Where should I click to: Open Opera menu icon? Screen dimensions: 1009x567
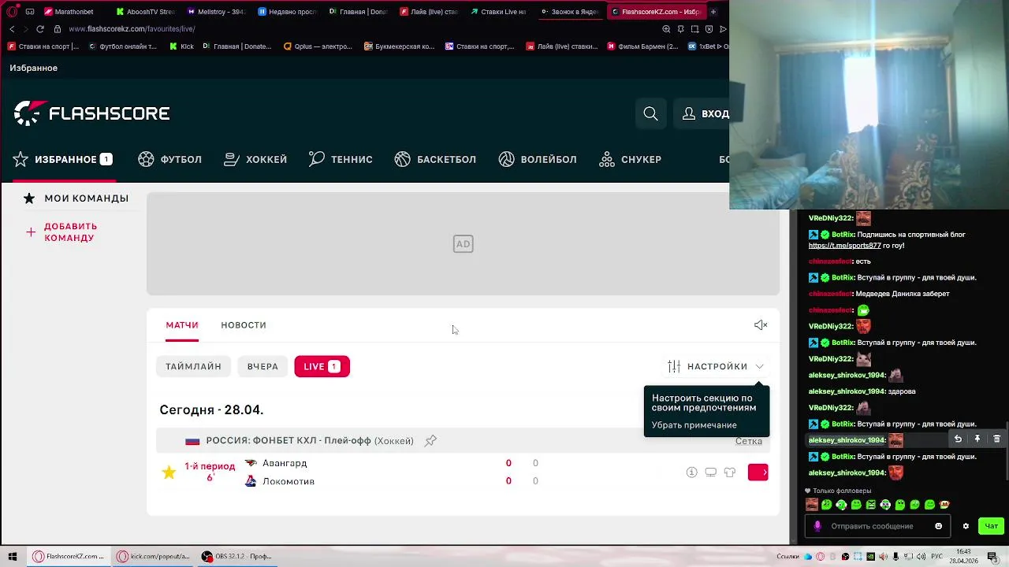[x=12, y=12]
